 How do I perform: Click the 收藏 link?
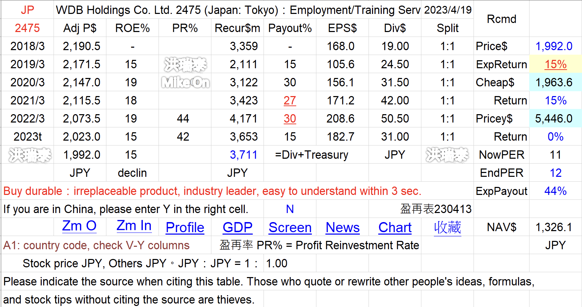447,228
